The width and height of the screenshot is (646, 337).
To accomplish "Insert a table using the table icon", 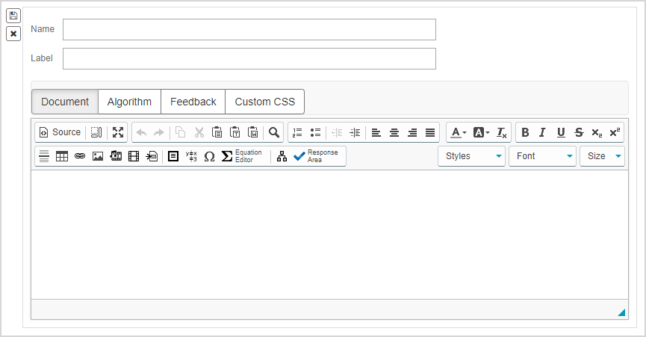I will coord(62,156).
